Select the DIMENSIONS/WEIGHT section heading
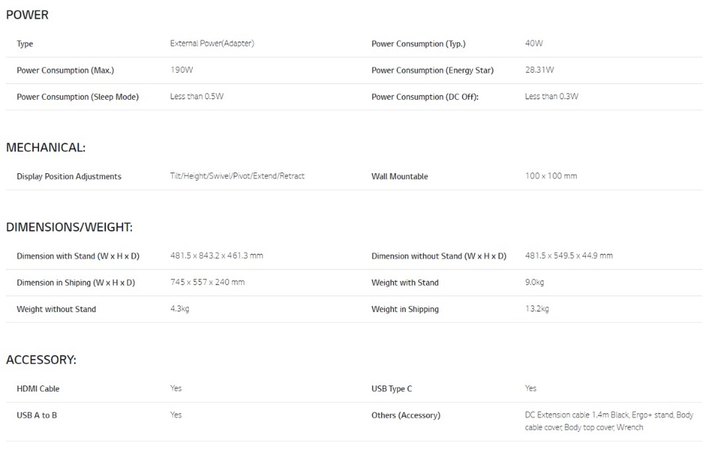Image resolution: width=715 pixels, height=449 pixels. tap(69, 227)
